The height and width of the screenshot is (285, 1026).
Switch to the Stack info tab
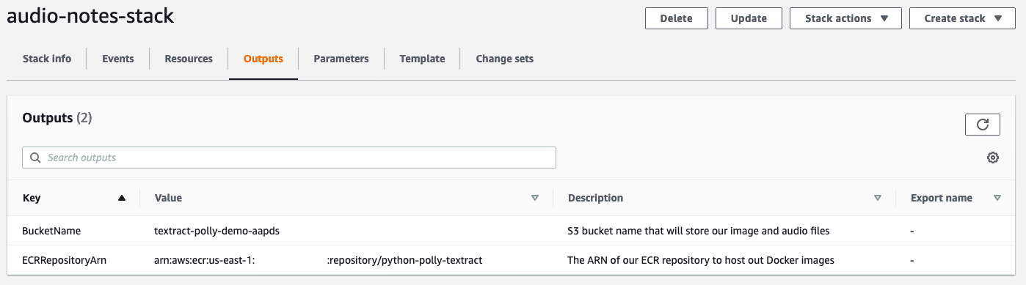[47, 59]
